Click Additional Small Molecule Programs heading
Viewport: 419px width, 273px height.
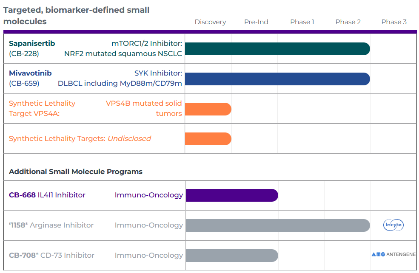point(76,172)
